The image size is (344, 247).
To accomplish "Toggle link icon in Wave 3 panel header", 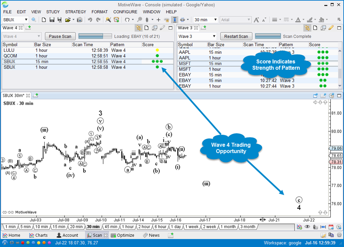I will [x=307, y=28].
